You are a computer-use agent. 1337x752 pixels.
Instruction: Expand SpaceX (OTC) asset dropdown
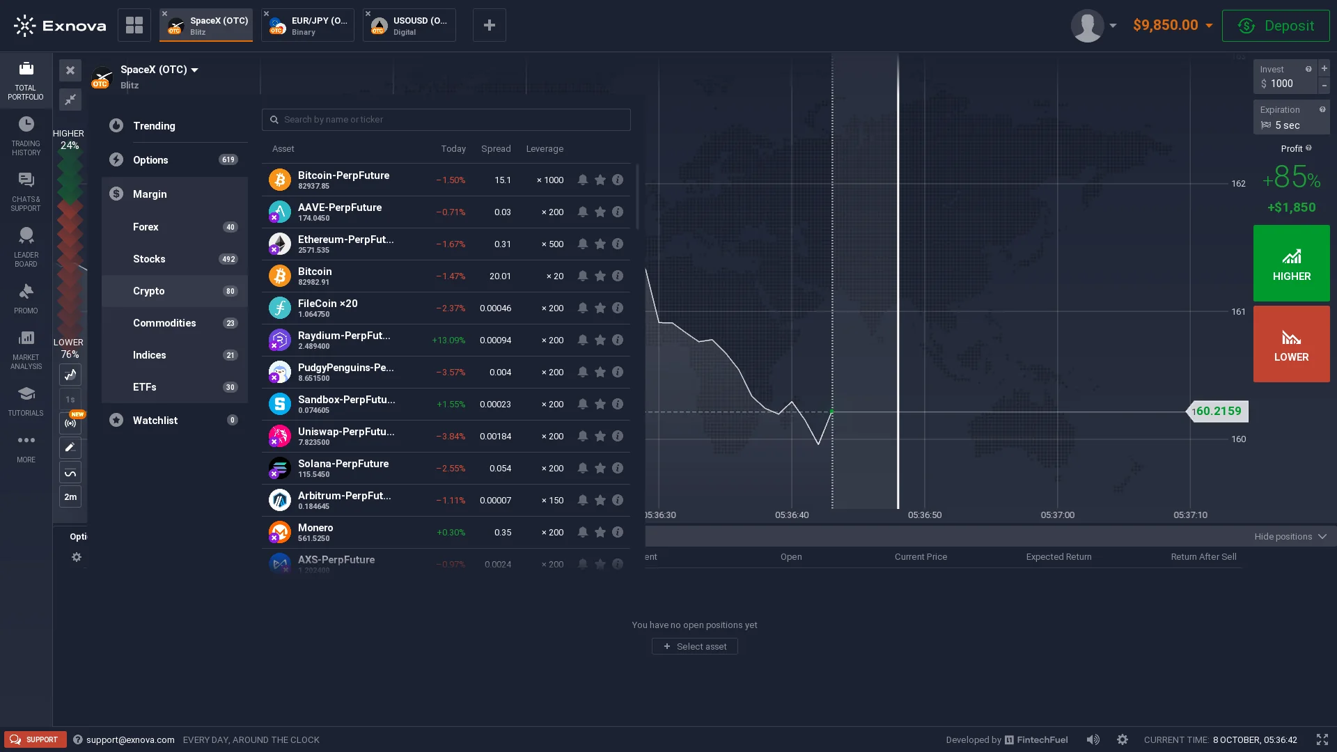coord(159,70)
